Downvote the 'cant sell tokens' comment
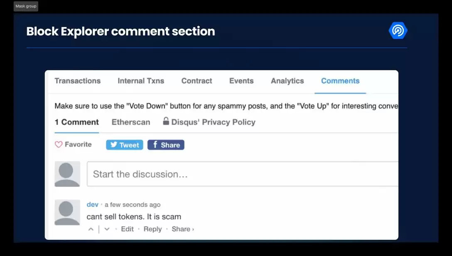Viewport: 452px width, 256px height. coord(107,229)
